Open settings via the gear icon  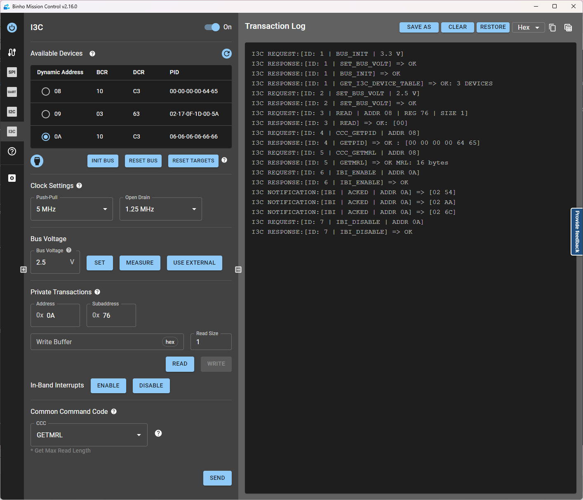12,178
